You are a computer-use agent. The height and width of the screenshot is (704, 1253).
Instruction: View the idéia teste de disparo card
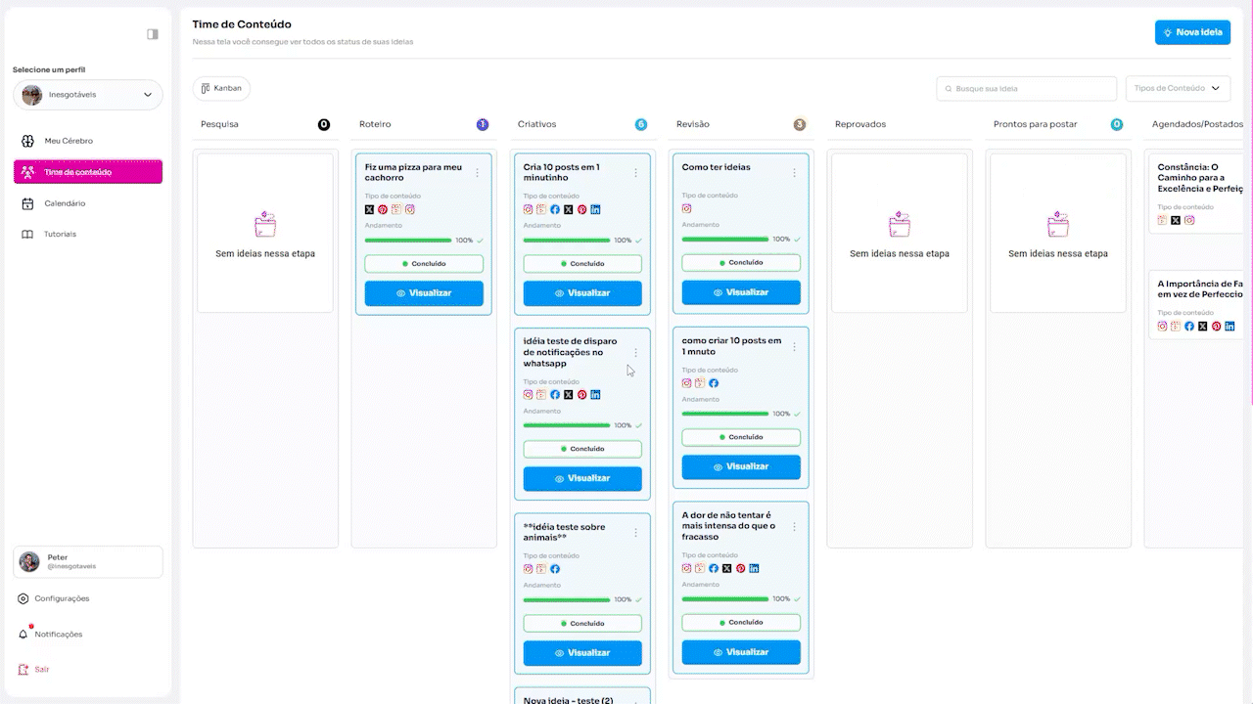click(582, 479)
